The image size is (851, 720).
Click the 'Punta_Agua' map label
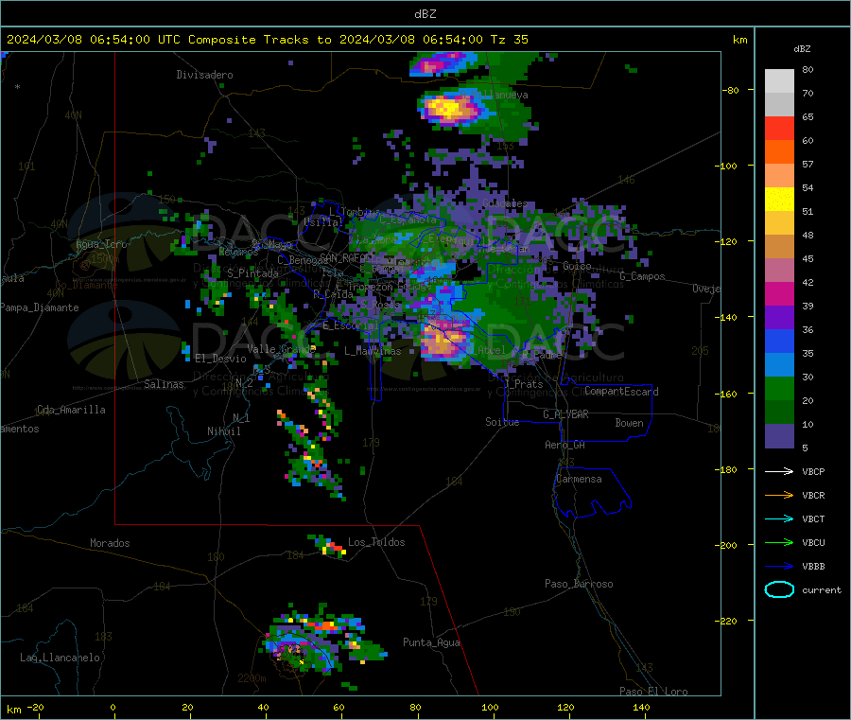coord(431,642)
